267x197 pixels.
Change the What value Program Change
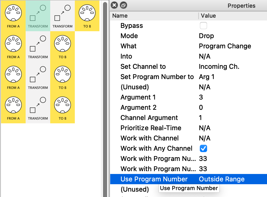[x=225, y=46]
